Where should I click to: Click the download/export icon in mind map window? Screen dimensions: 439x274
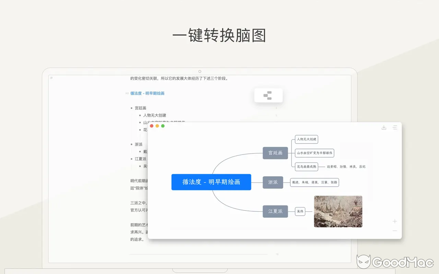click(x=384, y=127)
